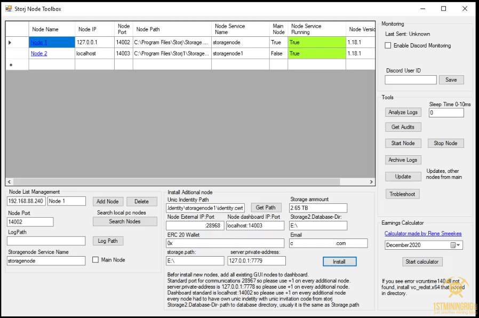Sort by Node Service Running column header
Screen dimensions: 479x318
(x=317, y=29)
